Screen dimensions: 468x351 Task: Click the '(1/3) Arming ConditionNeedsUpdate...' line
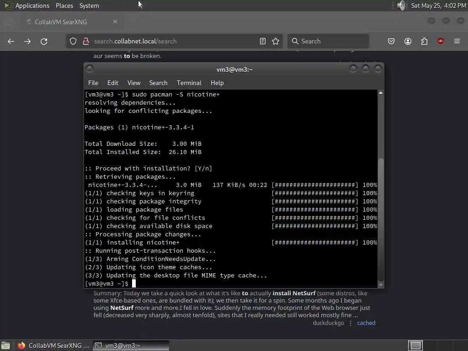(x=150, y=259)
